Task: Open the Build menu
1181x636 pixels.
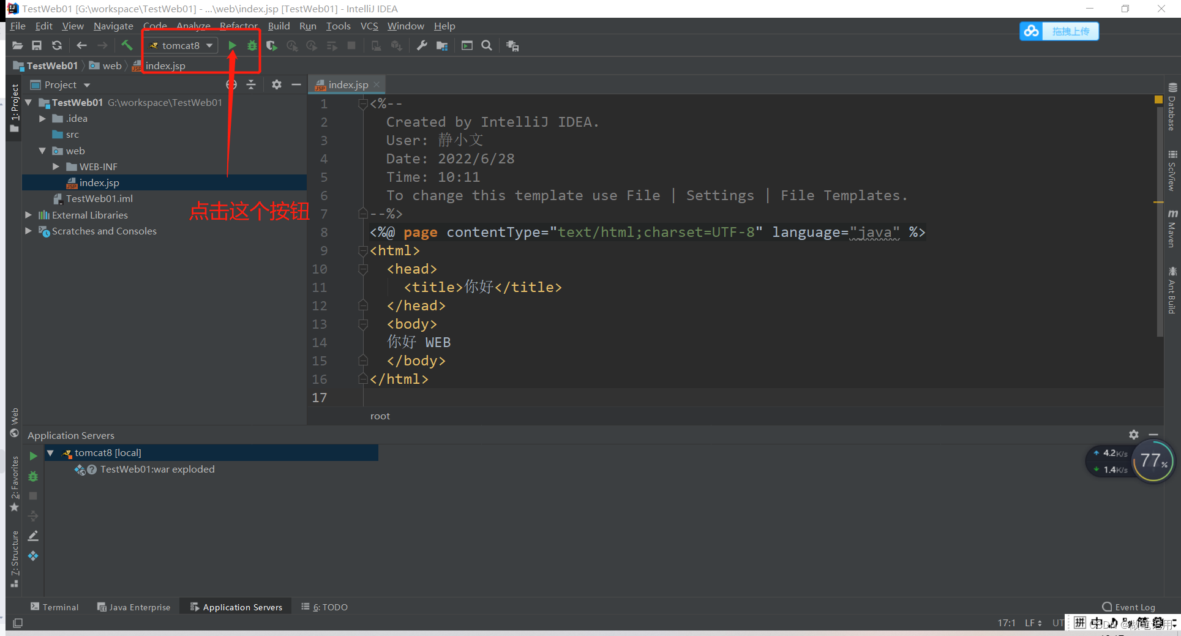Action: 279,26
